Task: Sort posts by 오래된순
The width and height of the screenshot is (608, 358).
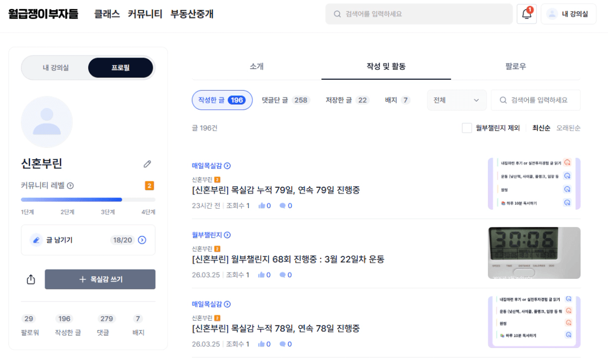Action: point(568,128)
